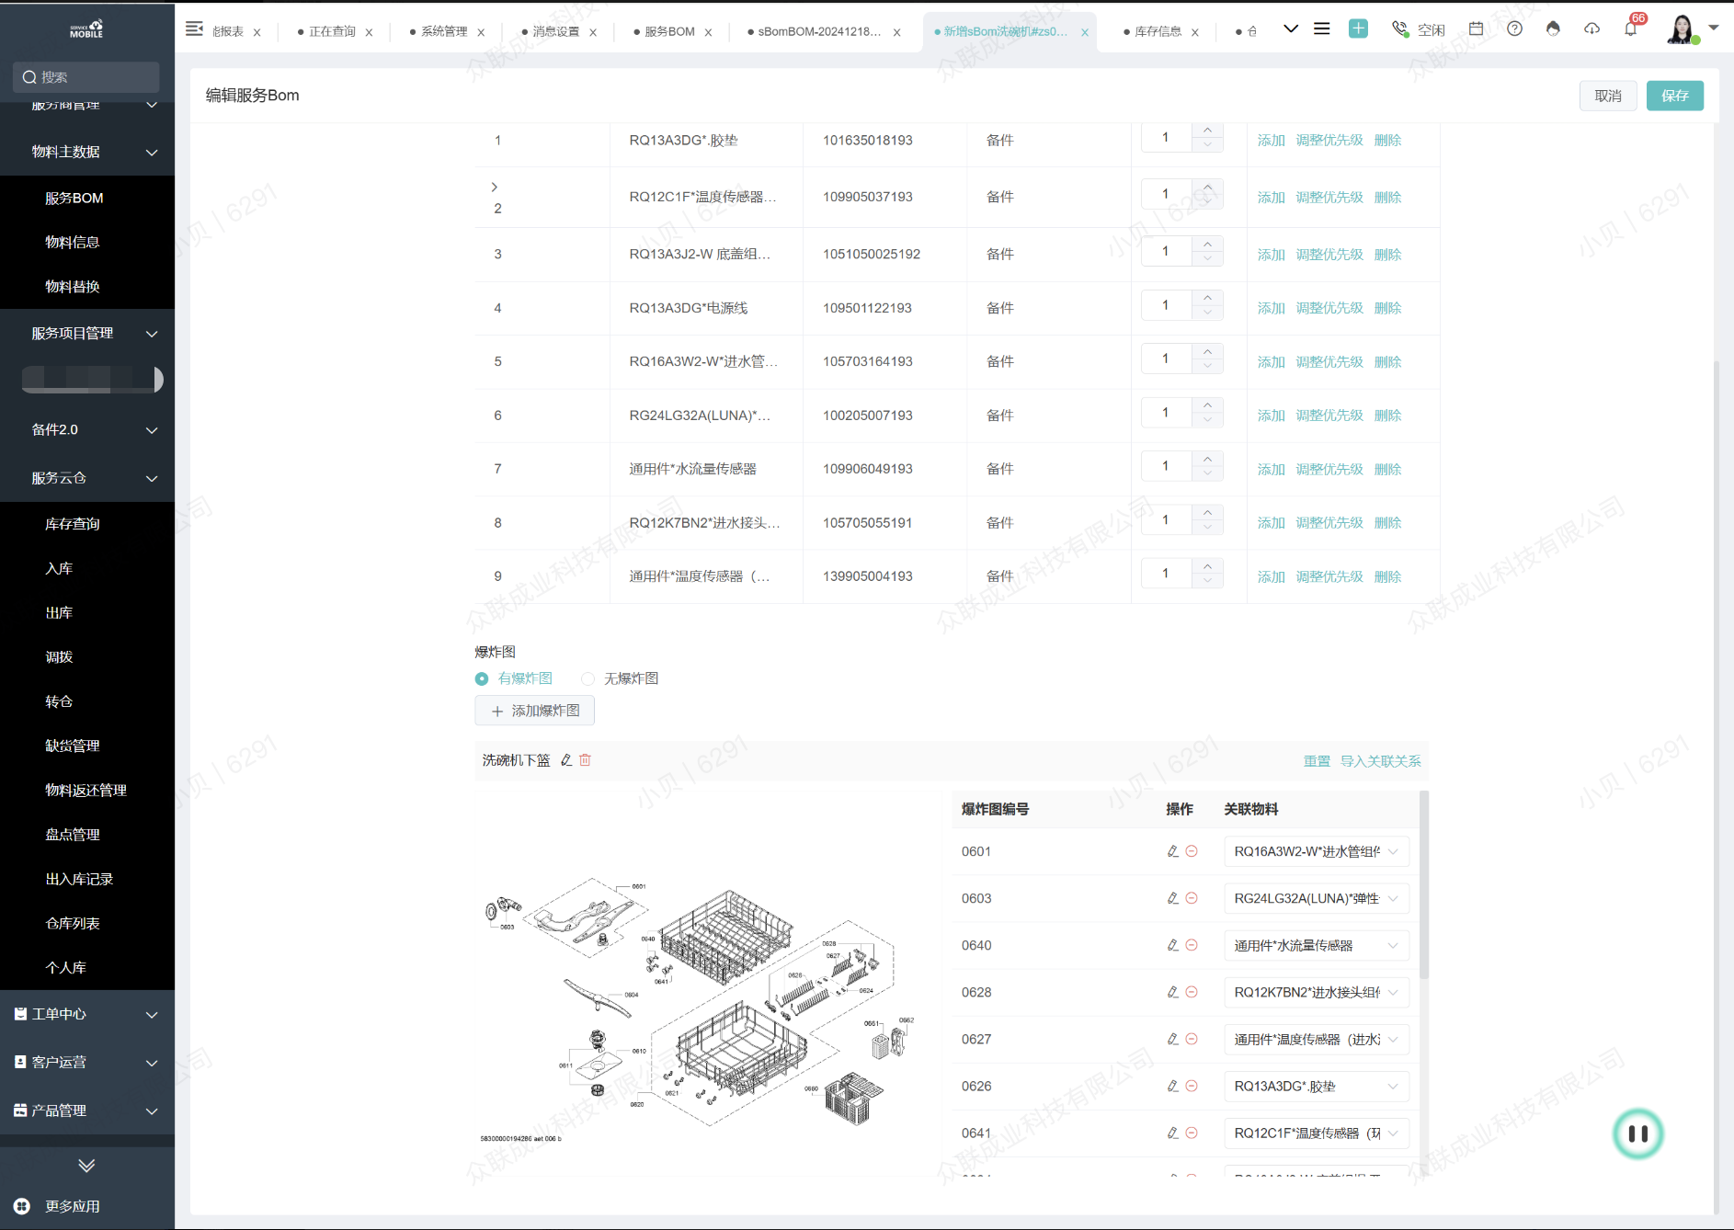This screenshot has height=1230, width=1734.
Task: Select the 有爆炸图 radio option
Action: point(482,678)
